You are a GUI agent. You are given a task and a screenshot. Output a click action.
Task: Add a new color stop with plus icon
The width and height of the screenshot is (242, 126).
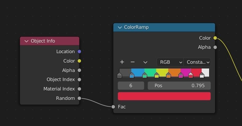[122, 62]
